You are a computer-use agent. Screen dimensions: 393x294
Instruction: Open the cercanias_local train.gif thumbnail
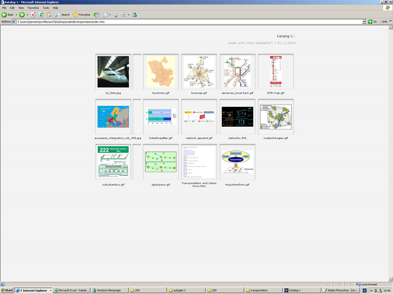[238, 71]
